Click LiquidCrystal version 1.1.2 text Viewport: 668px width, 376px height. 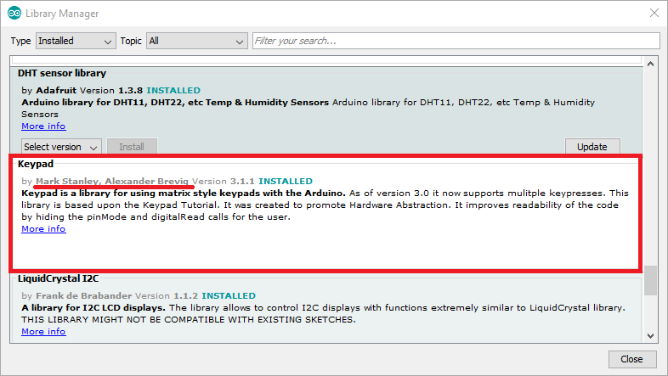[185, 295]
